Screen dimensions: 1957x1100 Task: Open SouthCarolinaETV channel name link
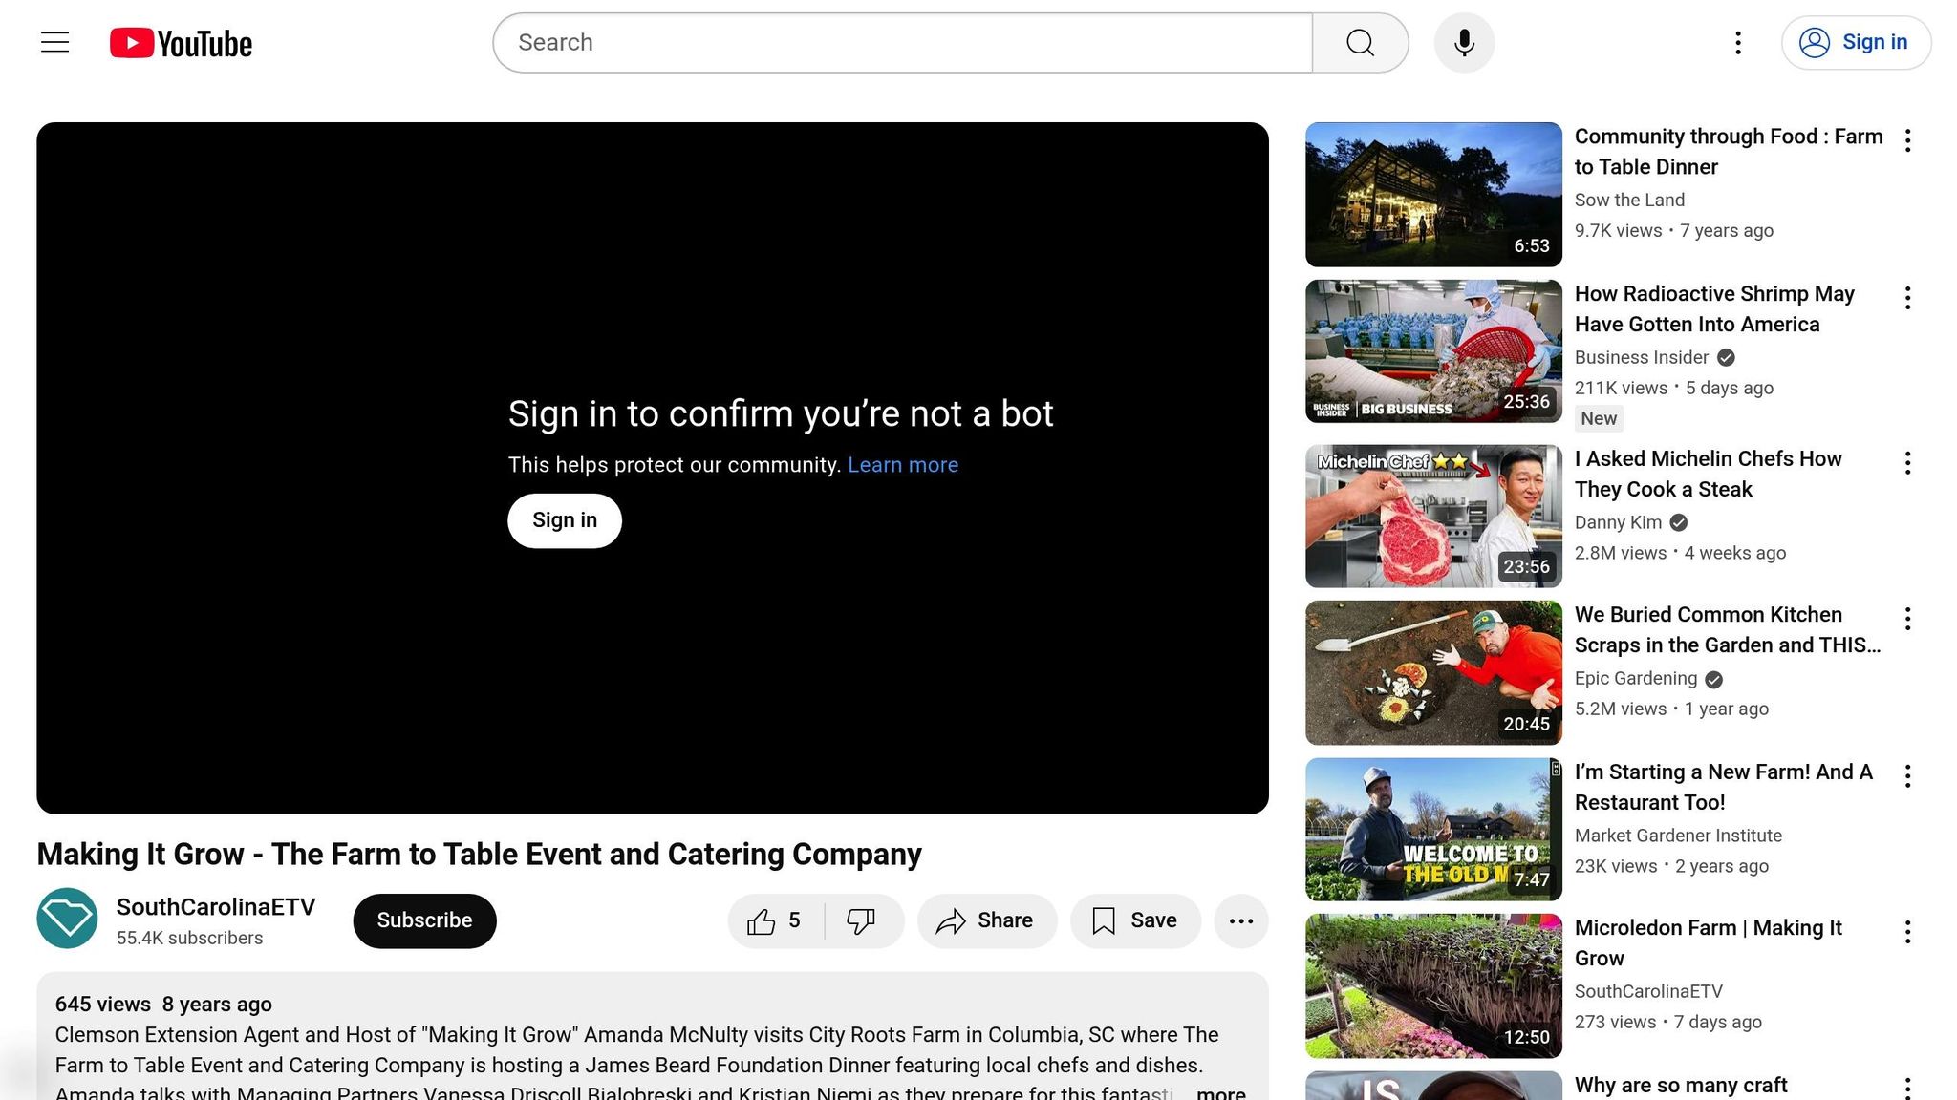tap(216, 907)
